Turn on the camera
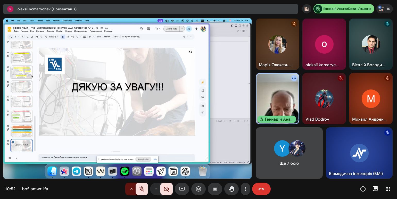This screenshot has width=397, height=199. click(166, 189)
